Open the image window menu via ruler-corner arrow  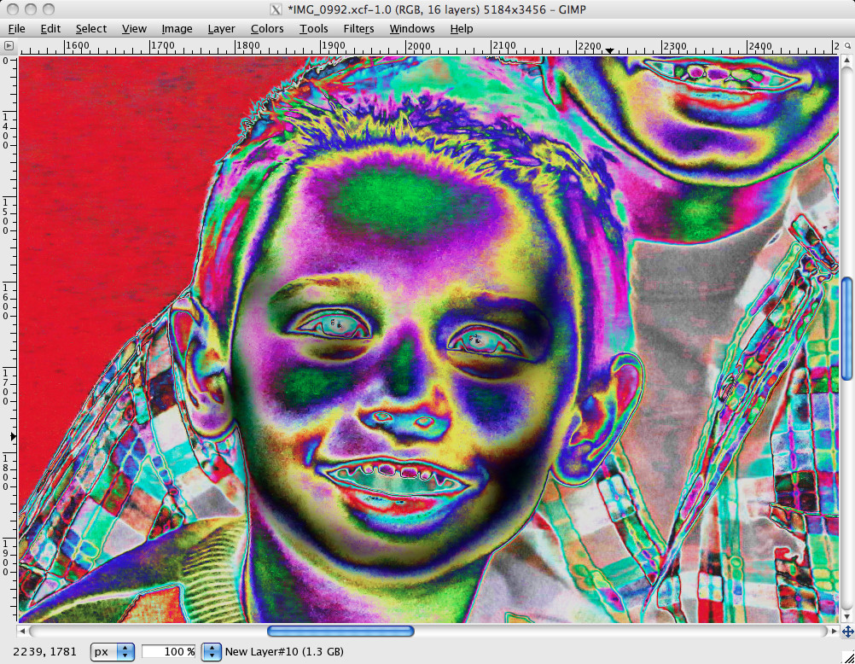tap(9, 46)
